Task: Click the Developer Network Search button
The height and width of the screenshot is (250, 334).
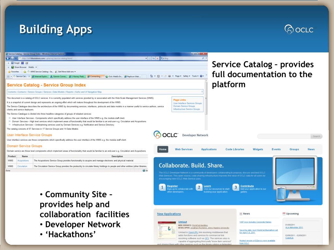Action: [316, 136]
